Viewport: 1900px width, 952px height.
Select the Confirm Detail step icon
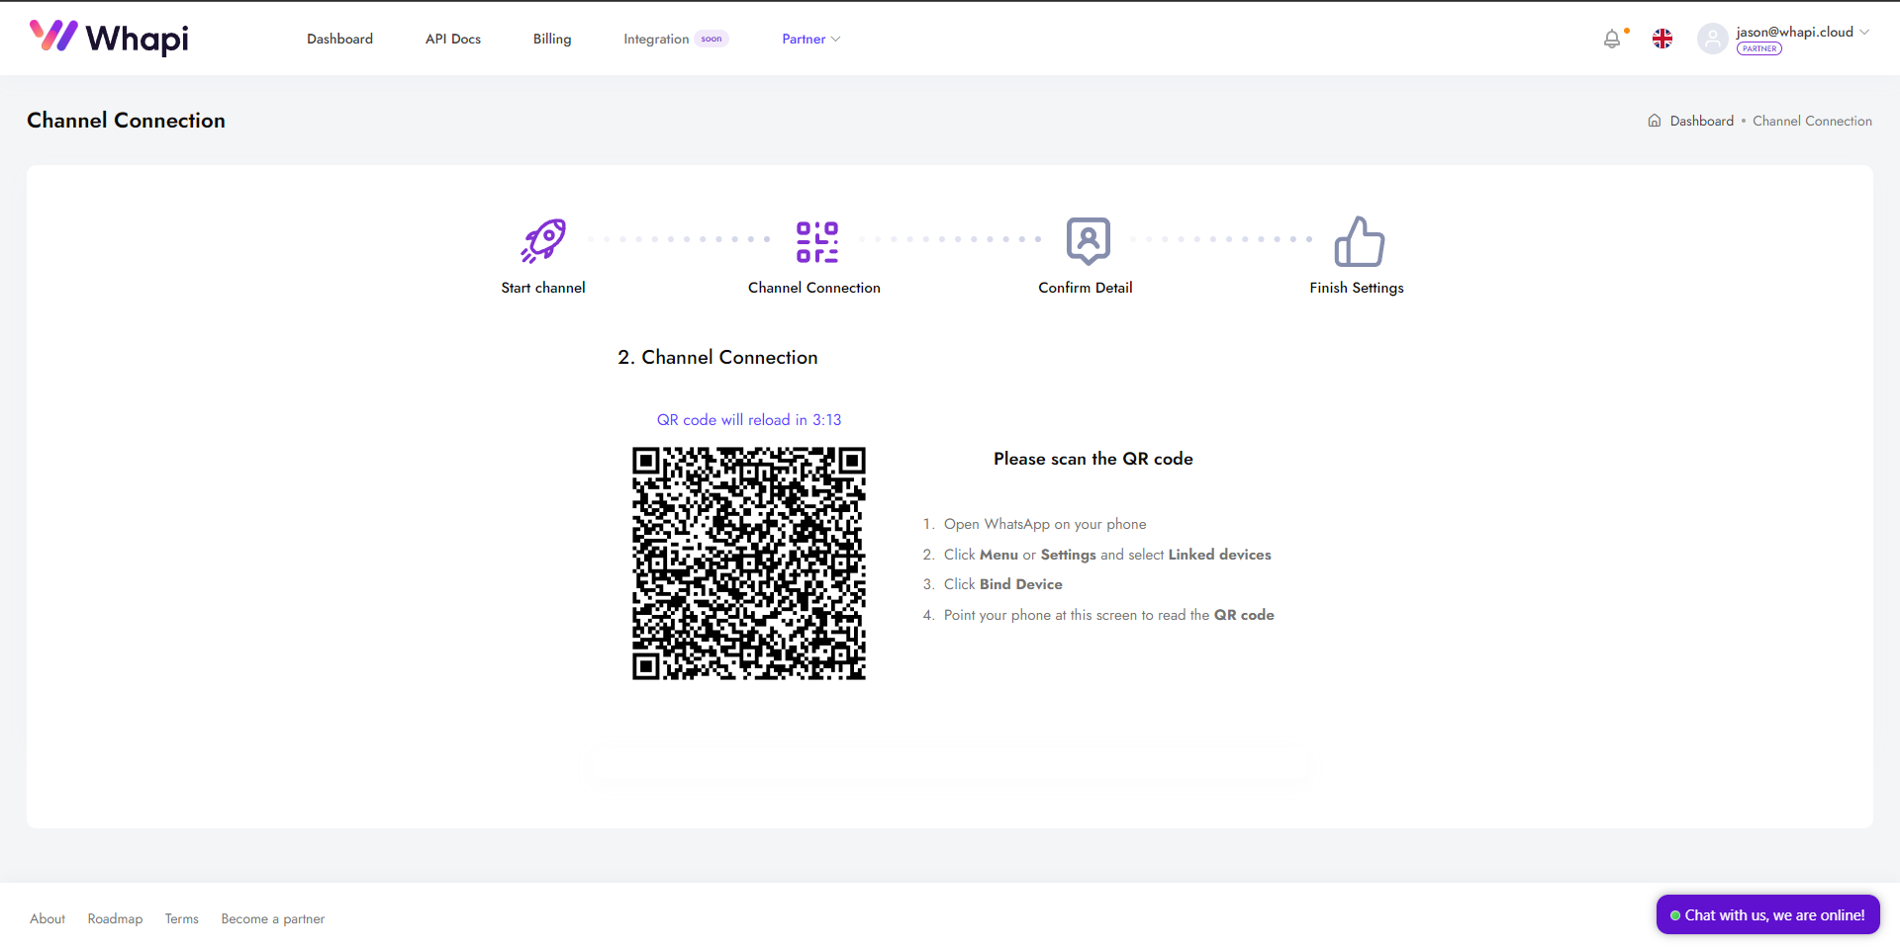(x=1088, y=241)
